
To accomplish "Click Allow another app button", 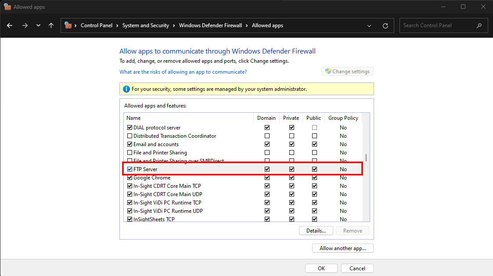I will point(342,248).
